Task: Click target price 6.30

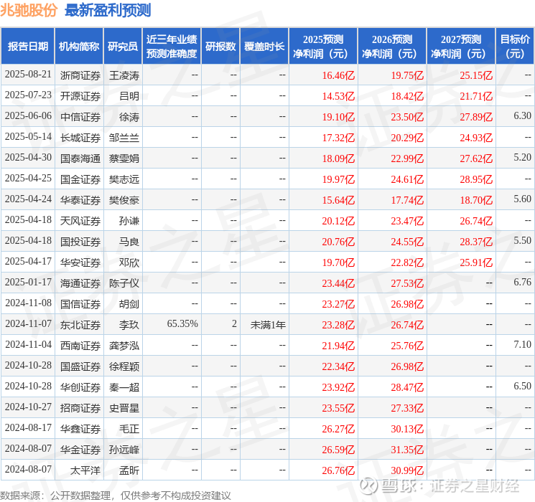Action: pyautogui.click(x=522, y=116)
